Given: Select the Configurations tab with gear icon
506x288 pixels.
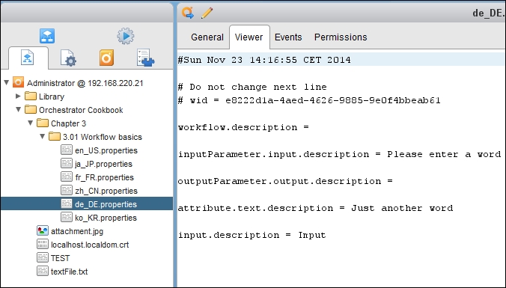Looking at the screenshot, I should 68,58.
